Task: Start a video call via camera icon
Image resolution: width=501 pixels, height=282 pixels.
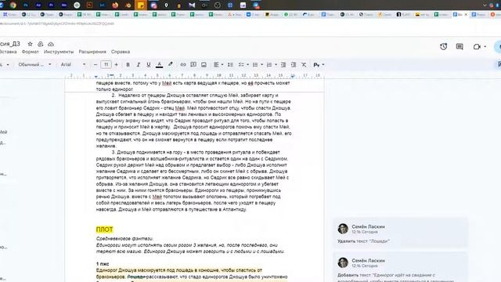Action: (477, 47)
